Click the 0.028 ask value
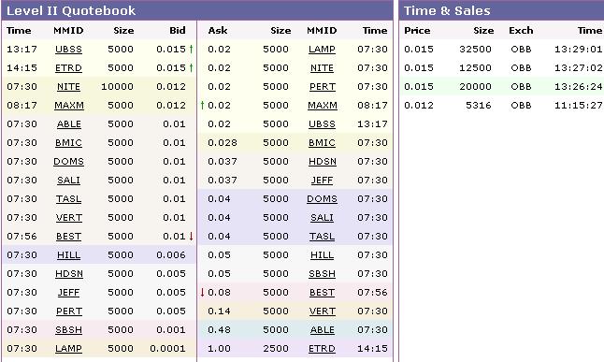 tap(223, 142)
